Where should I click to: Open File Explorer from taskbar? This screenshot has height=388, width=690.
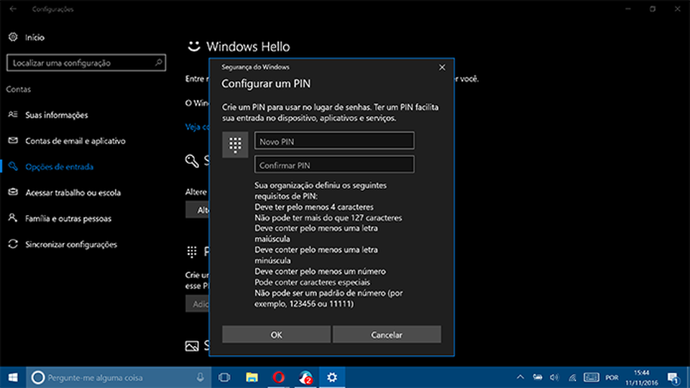(x=252, y=377)
